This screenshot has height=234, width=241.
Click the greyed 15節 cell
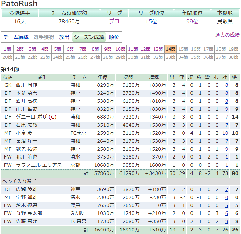183,49
